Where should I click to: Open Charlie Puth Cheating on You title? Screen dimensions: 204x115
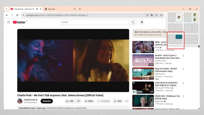(168, 97)
